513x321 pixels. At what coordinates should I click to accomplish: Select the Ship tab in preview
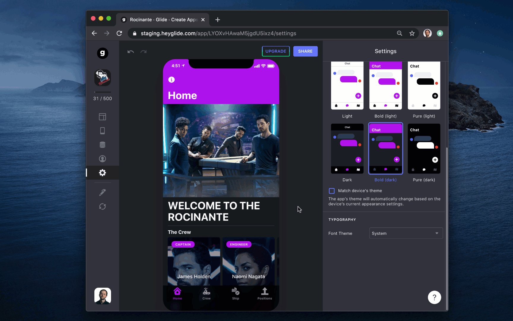235,294
